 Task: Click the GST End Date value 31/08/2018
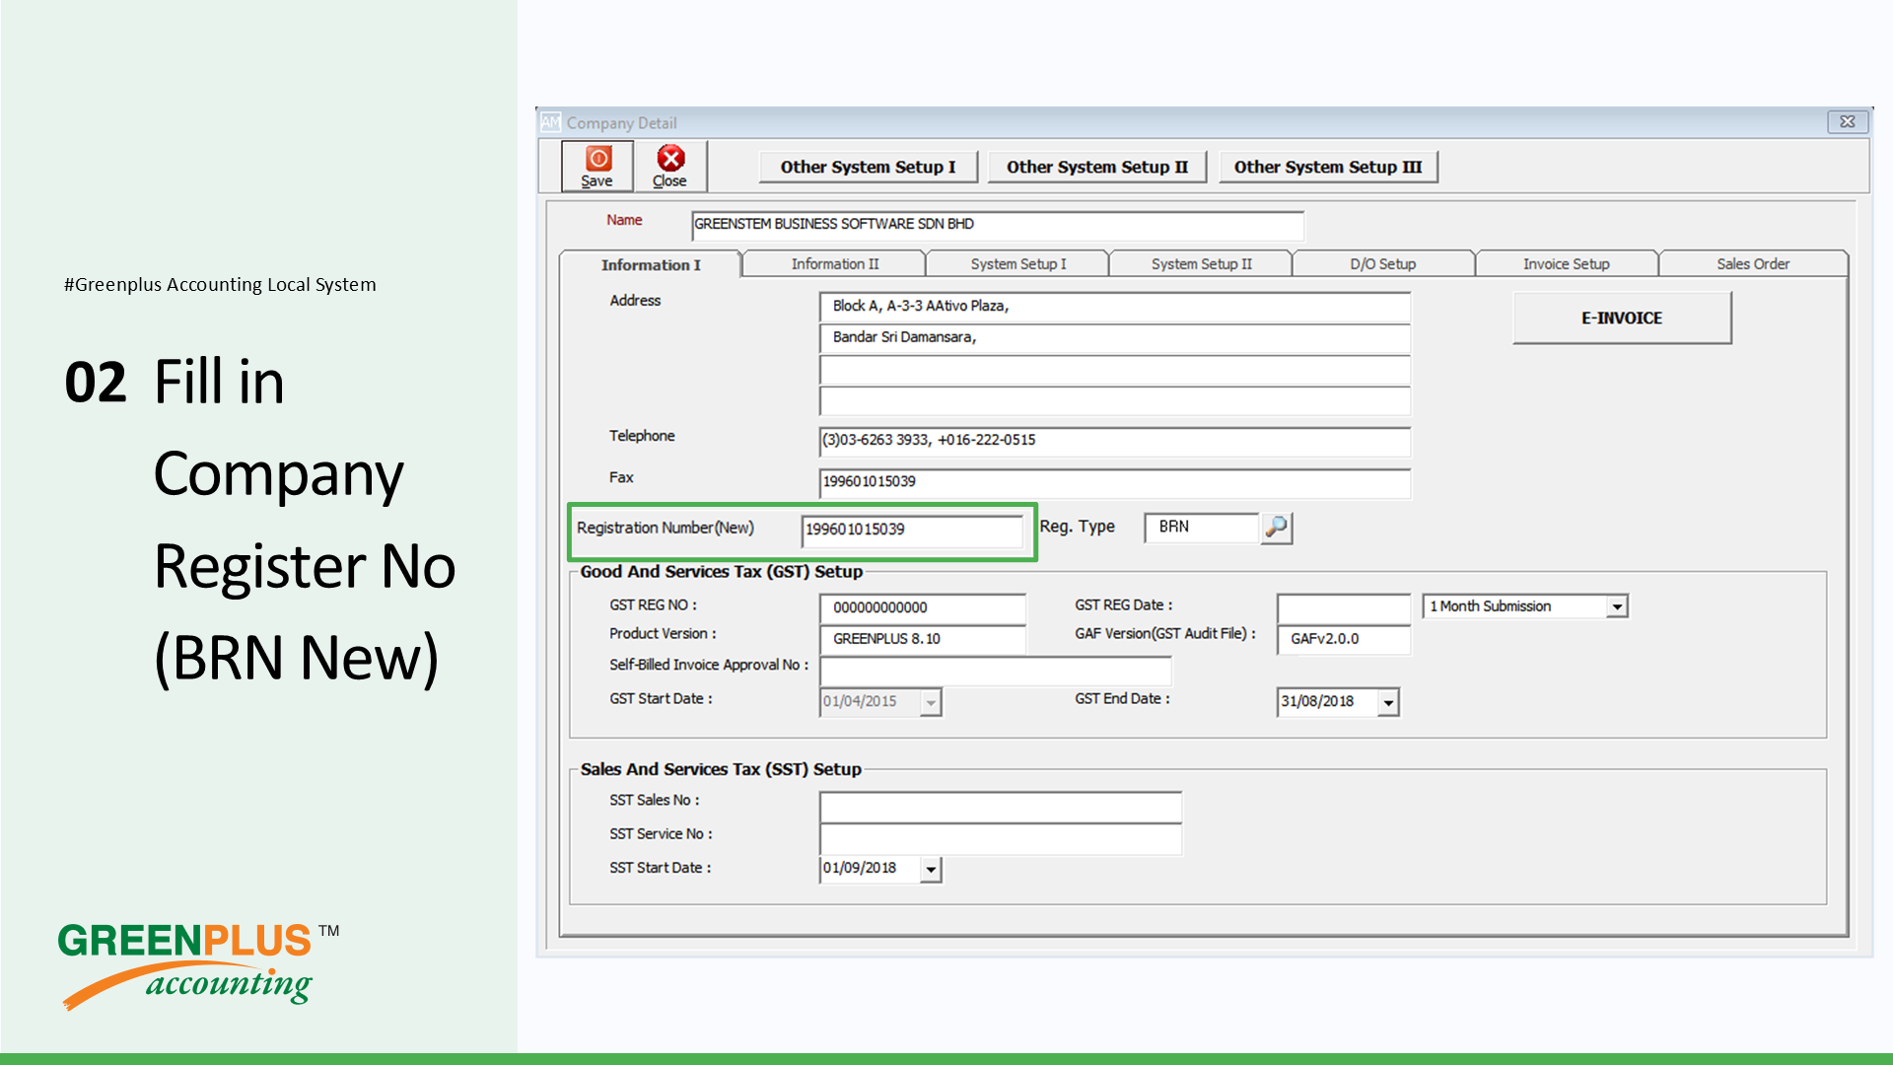click(x=1317, y=701)
